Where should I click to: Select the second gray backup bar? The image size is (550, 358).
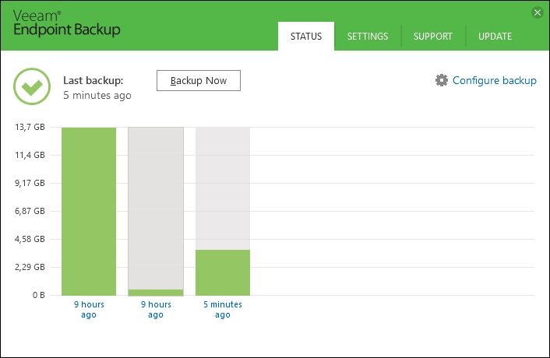(156, 209)
